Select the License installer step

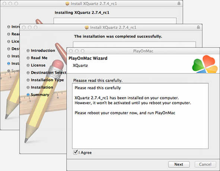coord(38,65)
